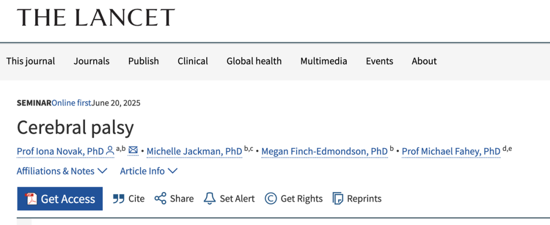Open the Journals menu
This screenshot has width=550, height=225.
pyautogui.click(x=92, y=61)
